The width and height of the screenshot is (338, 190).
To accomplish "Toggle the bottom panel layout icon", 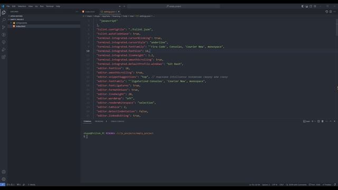I will (307, 6).
